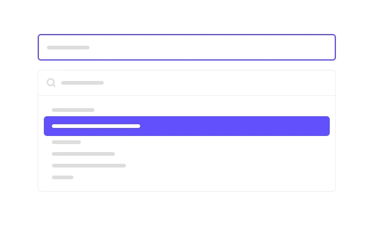Viewport: 373px width, 225px height.
Task: Click the search placeholder beside the magnifier
Action: pyautogui.click(x=82, y=83)
